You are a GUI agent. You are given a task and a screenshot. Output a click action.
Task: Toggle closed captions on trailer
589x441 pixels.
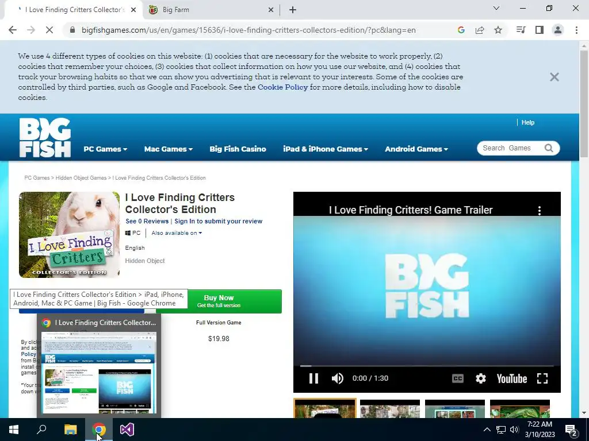point(457,378)
